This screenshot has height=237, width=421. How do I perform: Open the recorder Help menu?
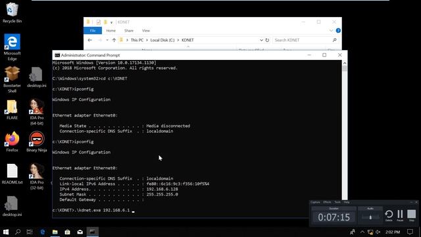tap(347, 202)
